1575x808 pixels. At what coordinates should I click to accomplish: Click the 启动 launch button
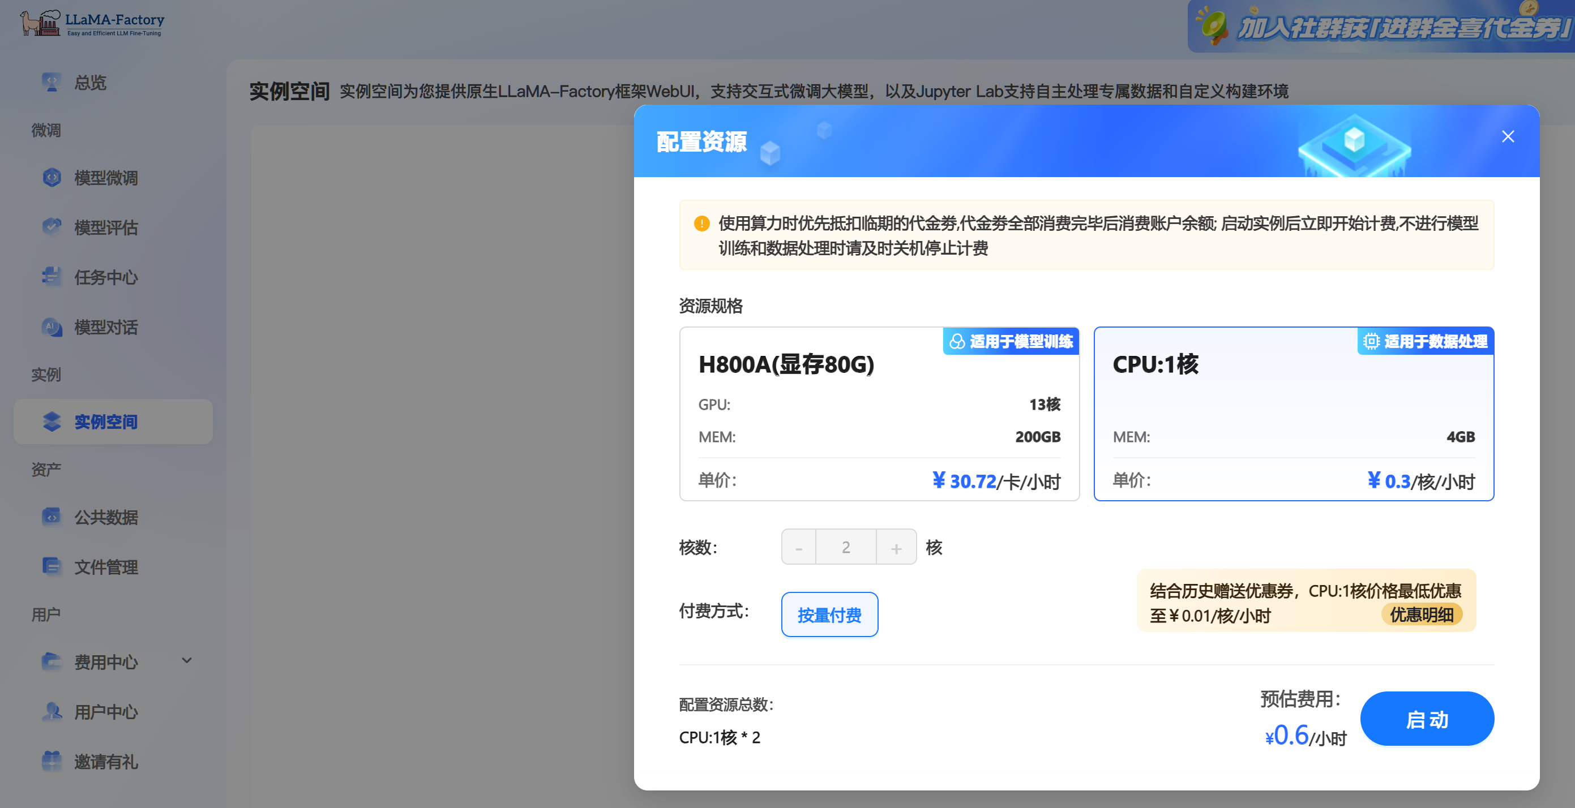click(x=1427, y=719)
